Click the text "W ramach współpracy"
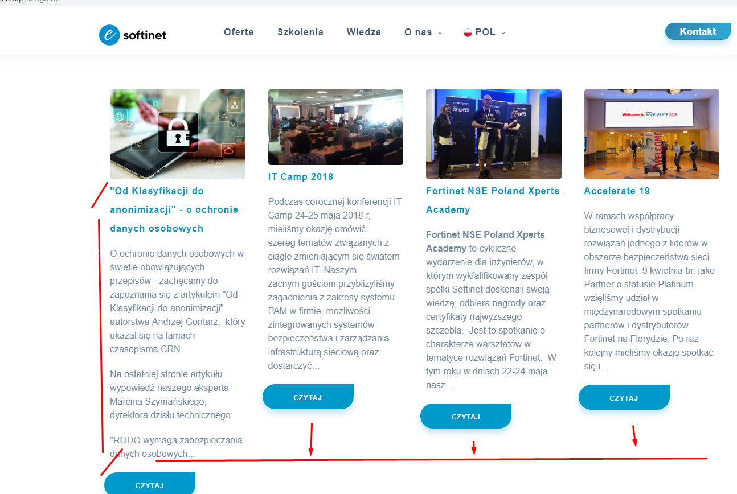Screen dimensions: 737x494 629,216
